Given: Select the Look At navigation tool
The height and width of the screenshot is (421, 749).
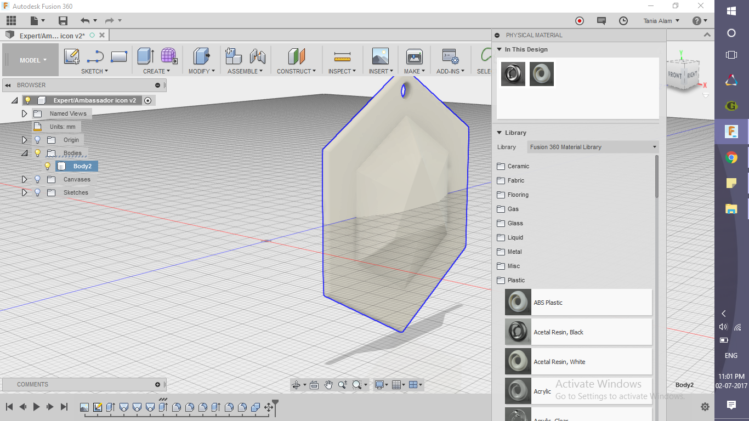Looking at the screenshot, I should pos(314,385).
